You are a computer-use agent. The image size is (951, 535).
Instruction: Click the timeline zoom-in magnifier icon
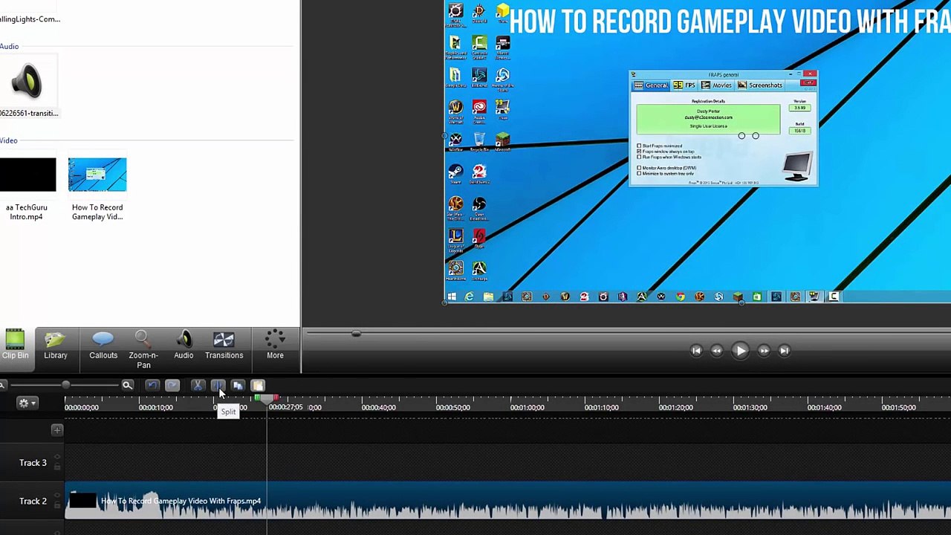(x=128, y=385)
